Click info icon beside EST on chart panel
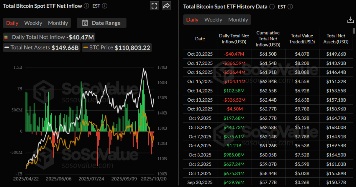The image size is (356, 187). 105,6
